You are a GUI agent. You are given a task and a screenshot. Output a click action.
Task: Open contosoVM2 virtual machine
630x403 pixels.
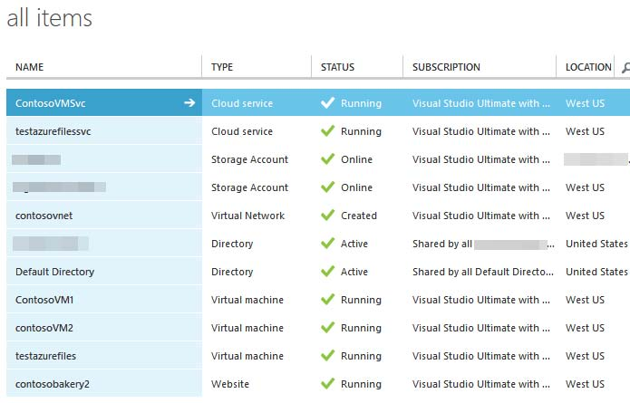pos(44,328)
